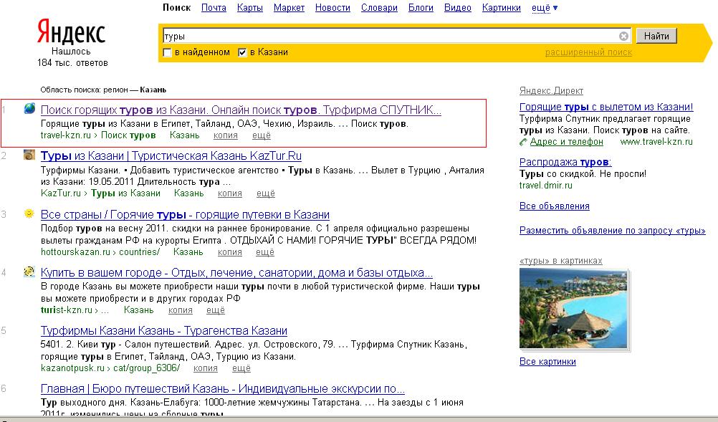
Task: Expand the 'ещё' menu in the top navigation
Action: [545, 8]
